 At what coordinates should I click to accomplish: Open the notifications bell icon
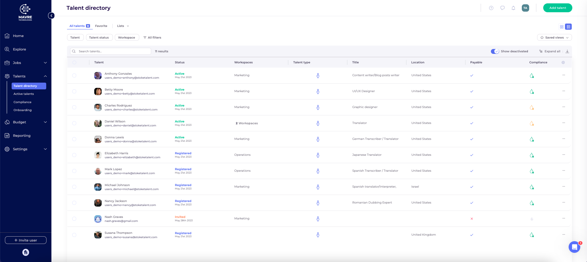(514, 8)
